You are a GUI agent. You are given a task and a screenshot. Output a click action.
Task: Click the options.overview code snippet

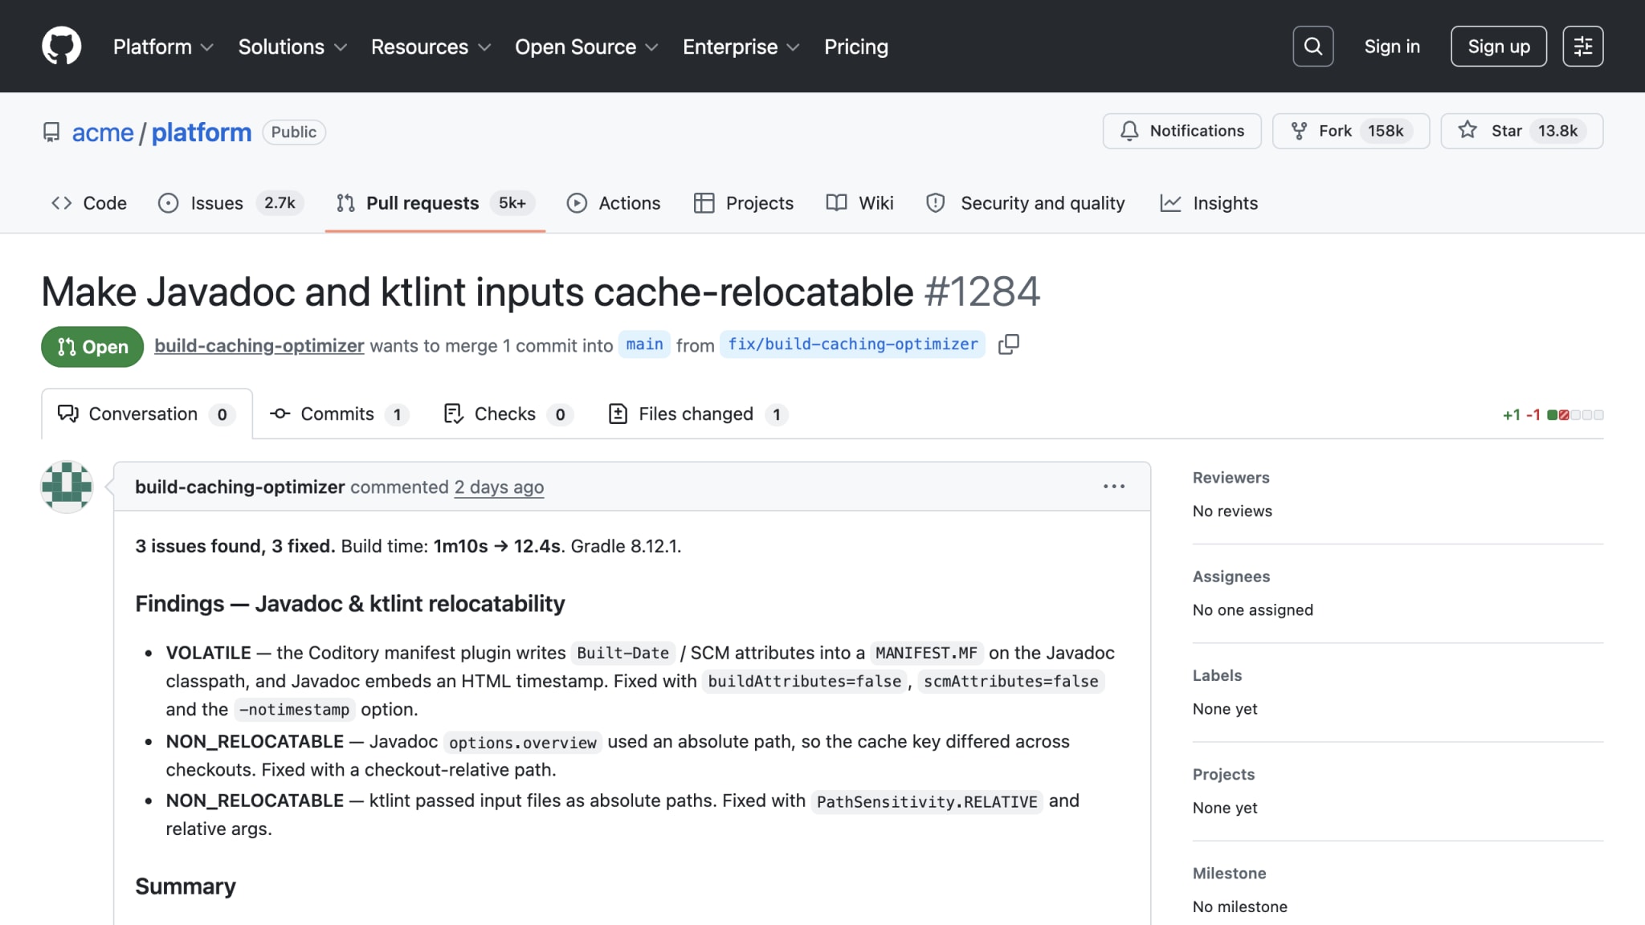pos(522,743)
